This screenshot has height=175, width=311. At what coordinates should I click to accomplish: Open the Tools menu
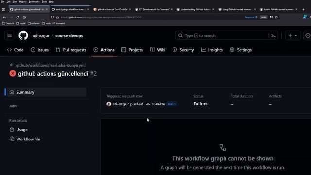44,2
